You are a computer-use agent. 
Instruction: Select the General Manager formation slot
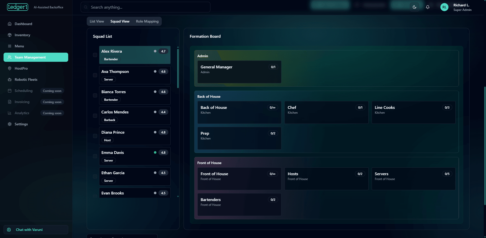239,72
